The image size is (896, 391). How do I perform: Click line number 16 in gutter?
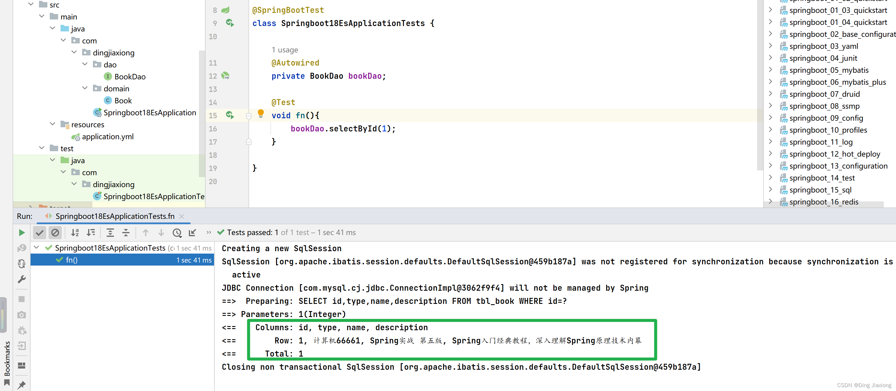coord(213,129)
